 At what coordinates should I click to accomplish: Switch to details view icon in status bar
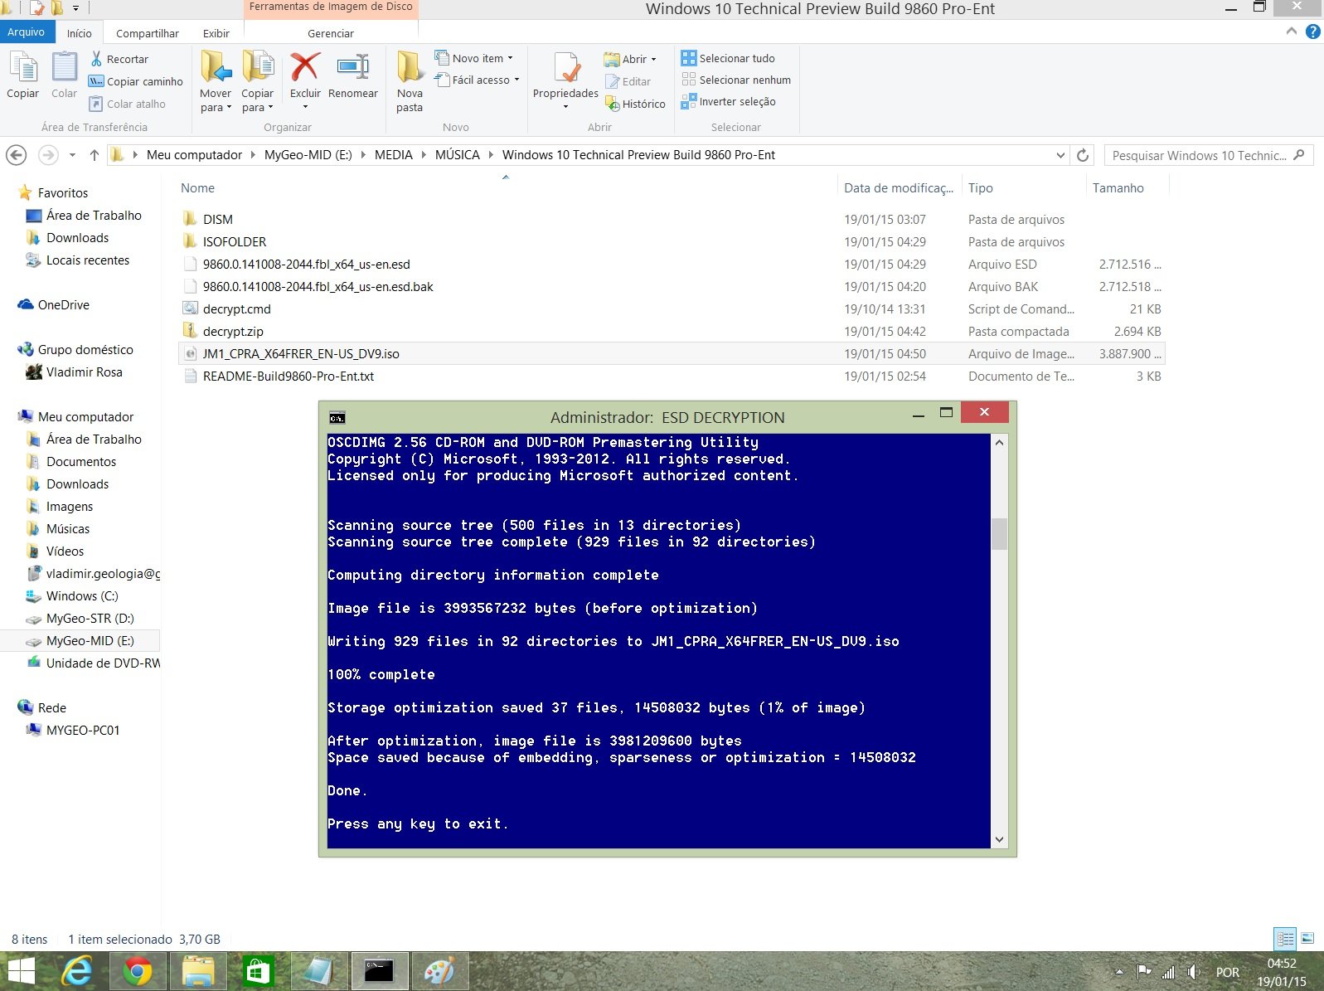1285,939
